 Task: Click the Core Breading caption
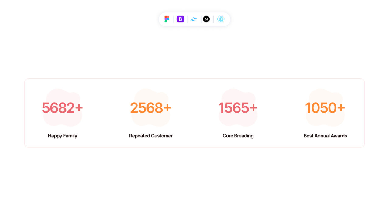pos(238,136)
